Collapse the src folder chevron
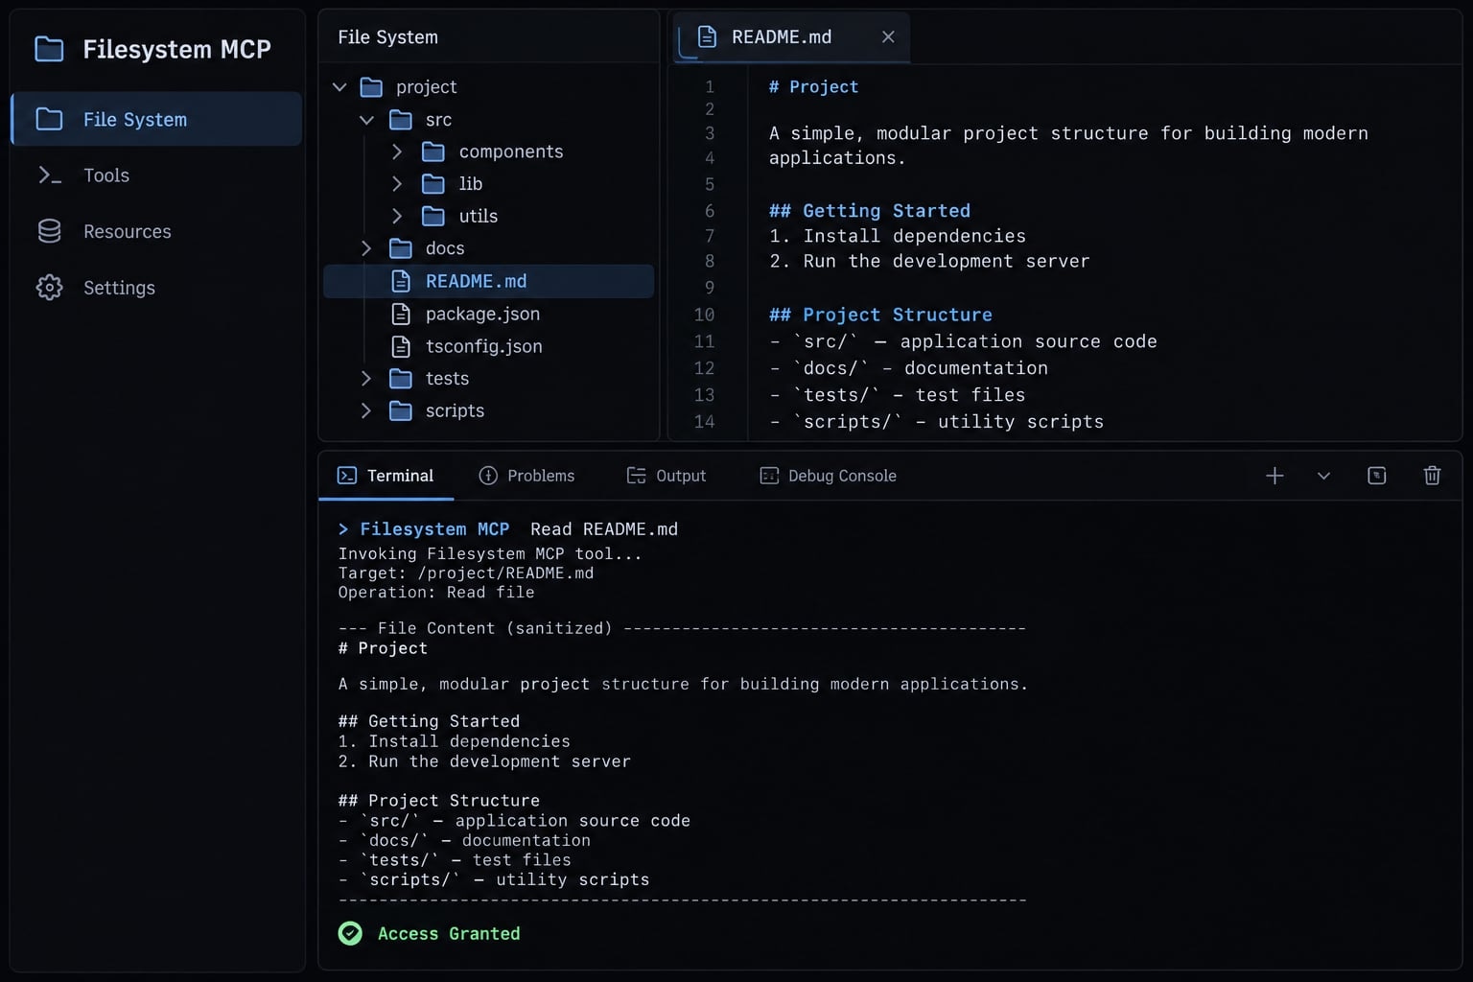This screenshot has width=1473, height=982. [x=366, y=120]
